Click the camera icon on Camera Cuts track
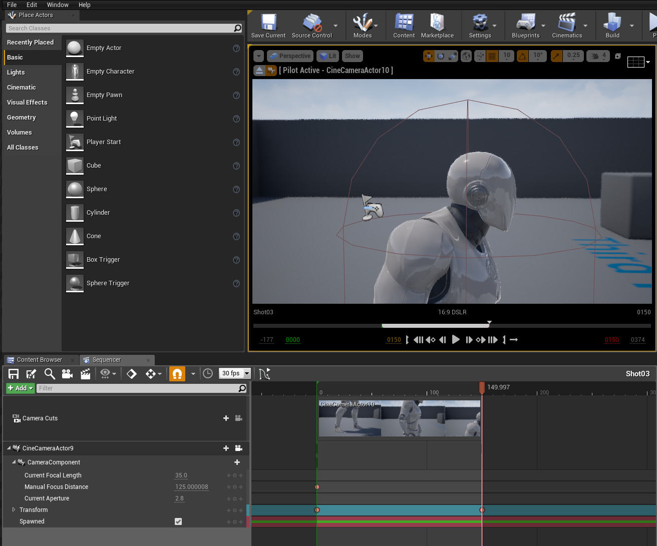Viewport: 657px width, 546px height. [239, 418]
